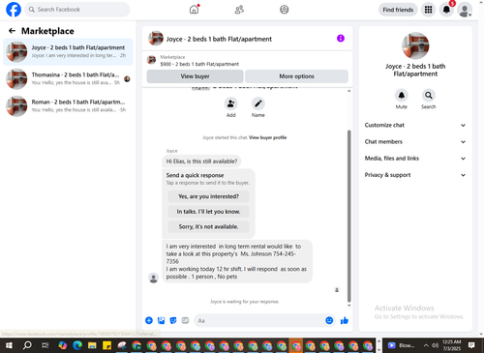Click the volume icon in system tray
The image size is (484, 353).
point(435,345)
